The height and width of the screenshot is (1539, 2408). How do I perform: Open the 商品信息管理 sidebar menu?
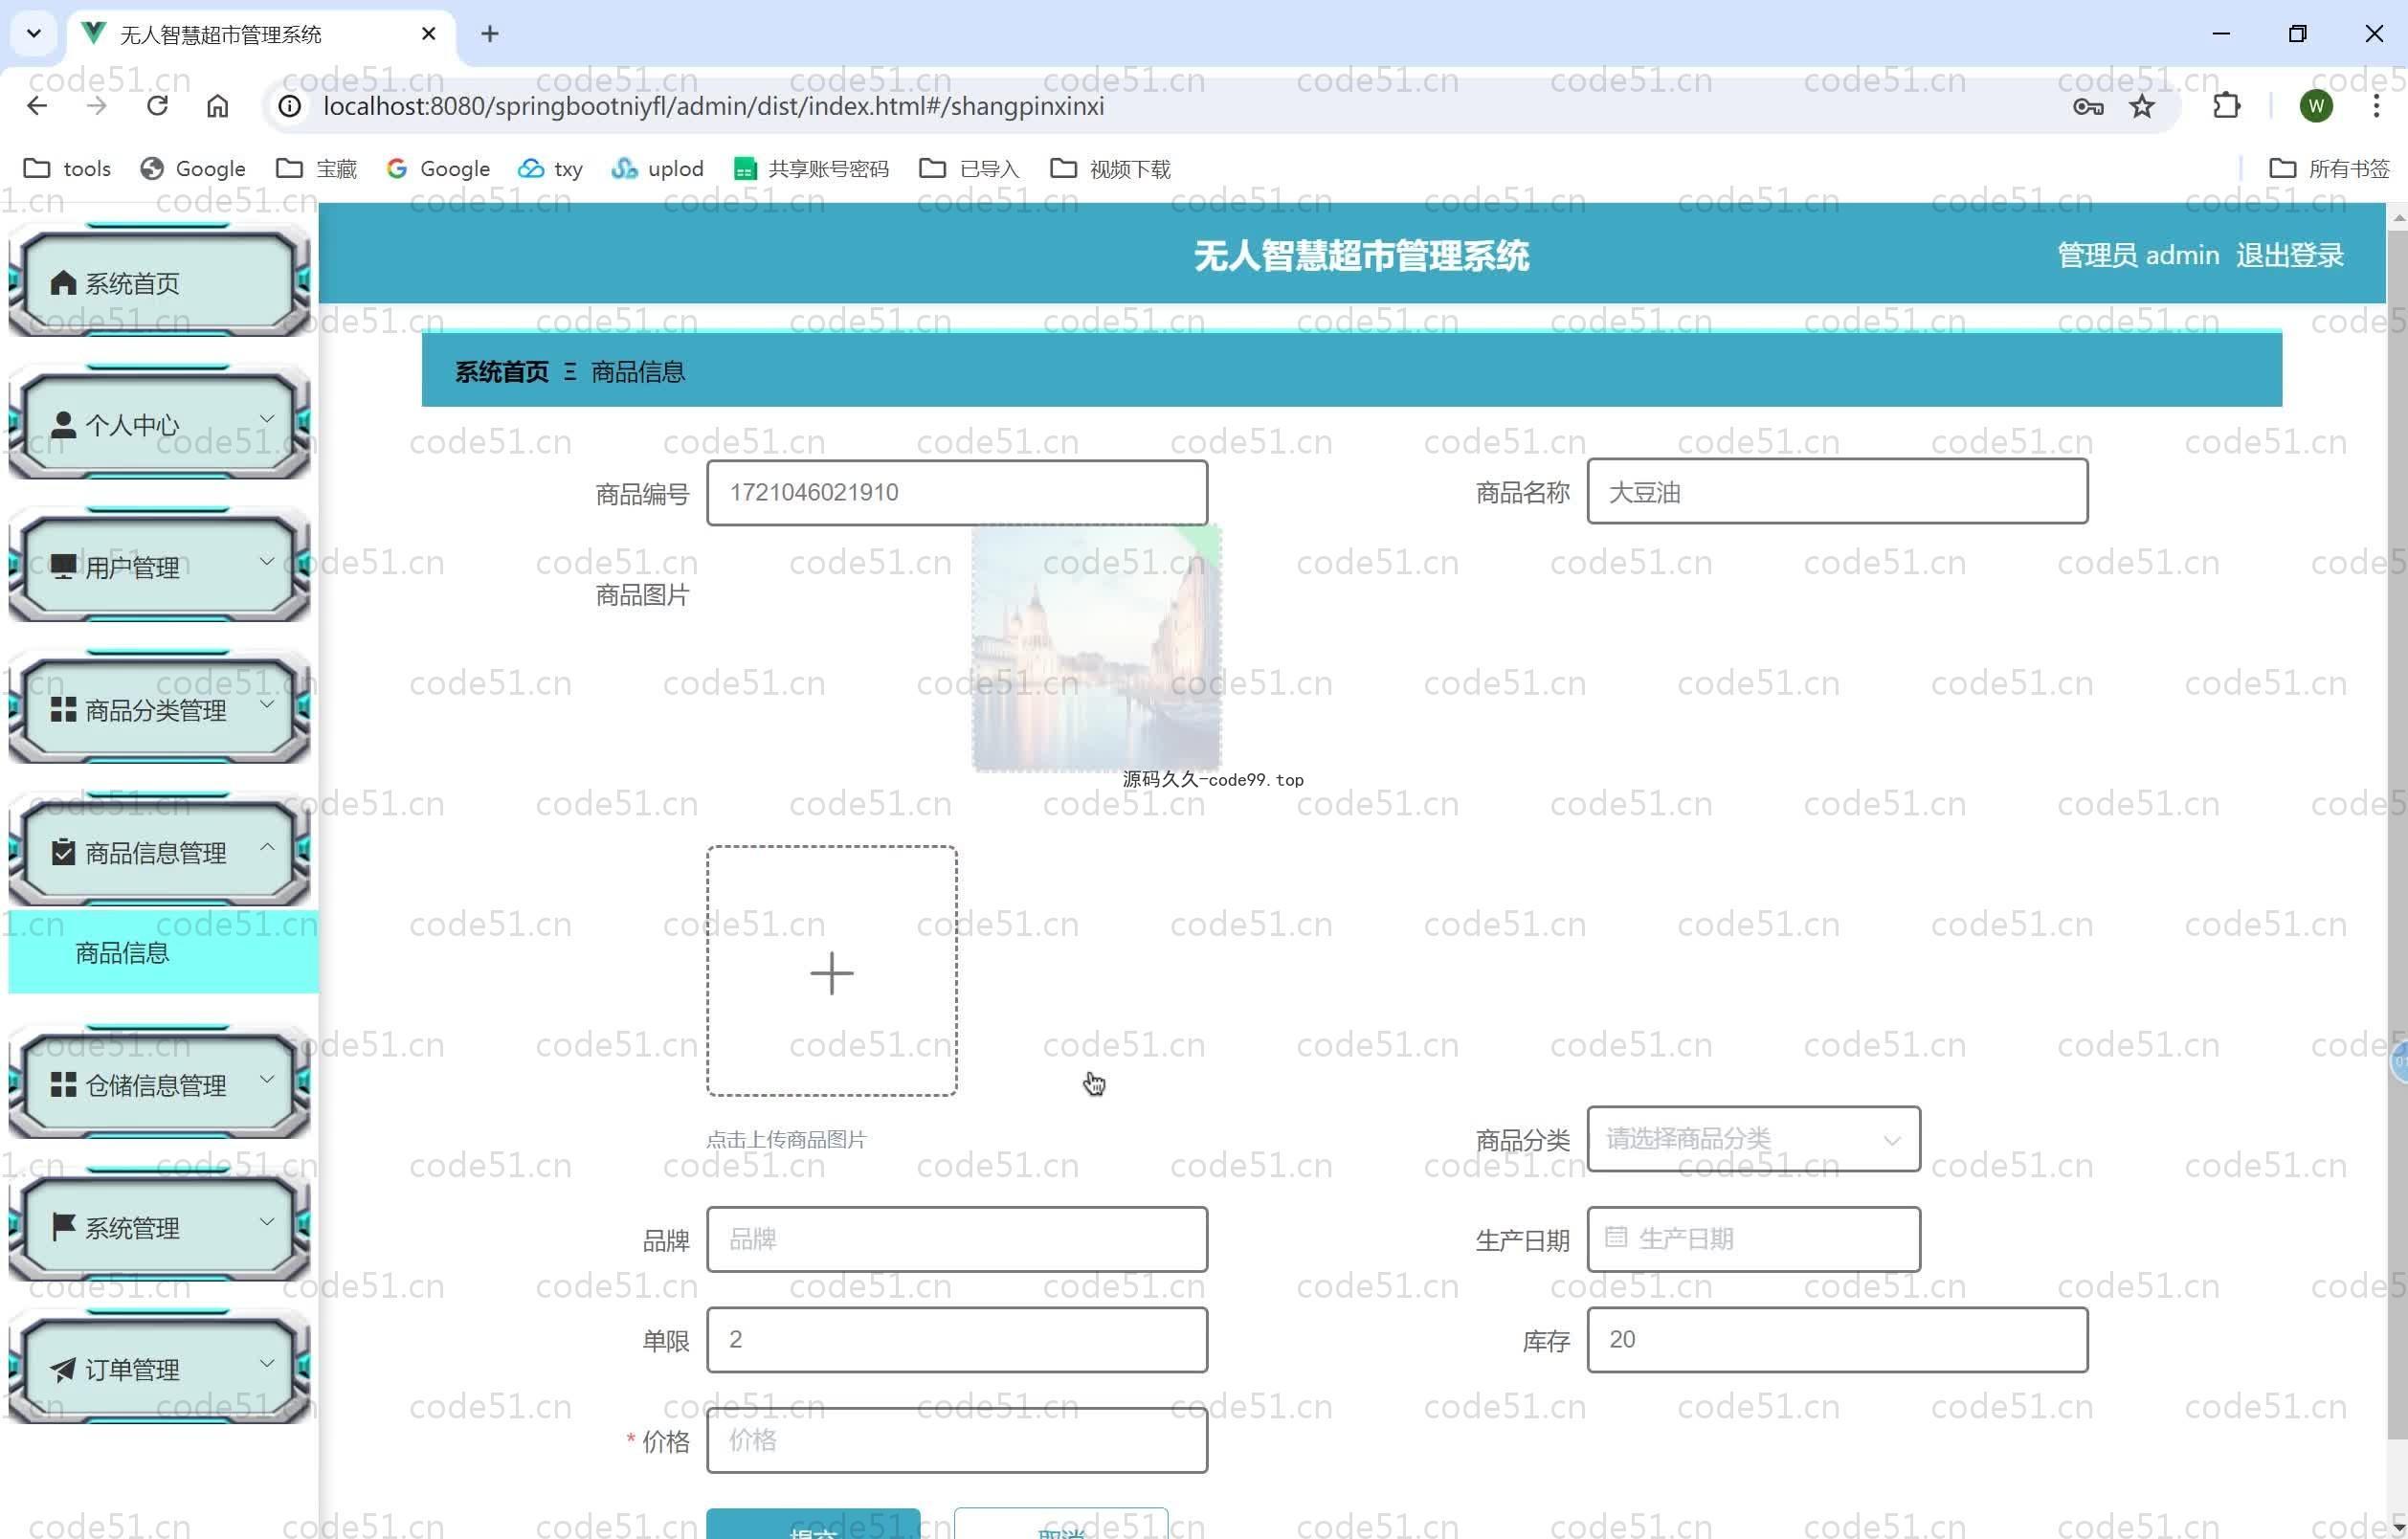(159, 852)
